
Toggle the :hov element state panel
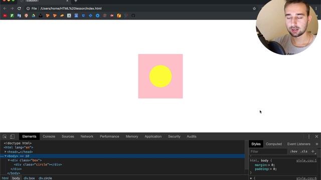tap(293, 151)
